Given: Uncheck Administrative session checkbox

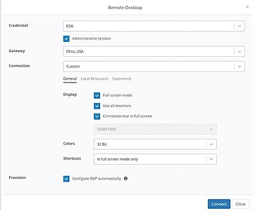Looking at the screenshot, I should (x=66, y=38).
